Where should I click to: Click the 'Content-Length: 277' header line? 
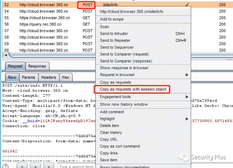point(26,96)
